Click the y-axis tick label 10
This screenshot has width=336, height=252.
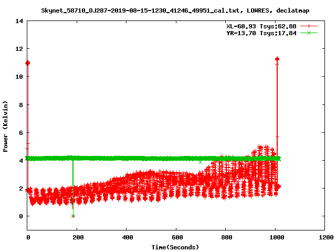19,77
